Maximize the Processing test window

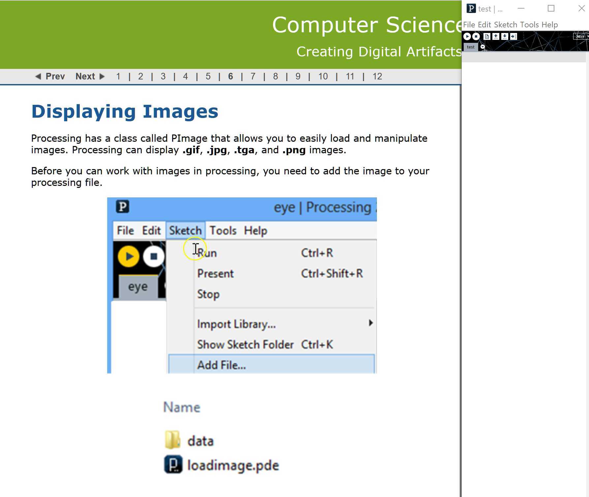click(551, 9)
